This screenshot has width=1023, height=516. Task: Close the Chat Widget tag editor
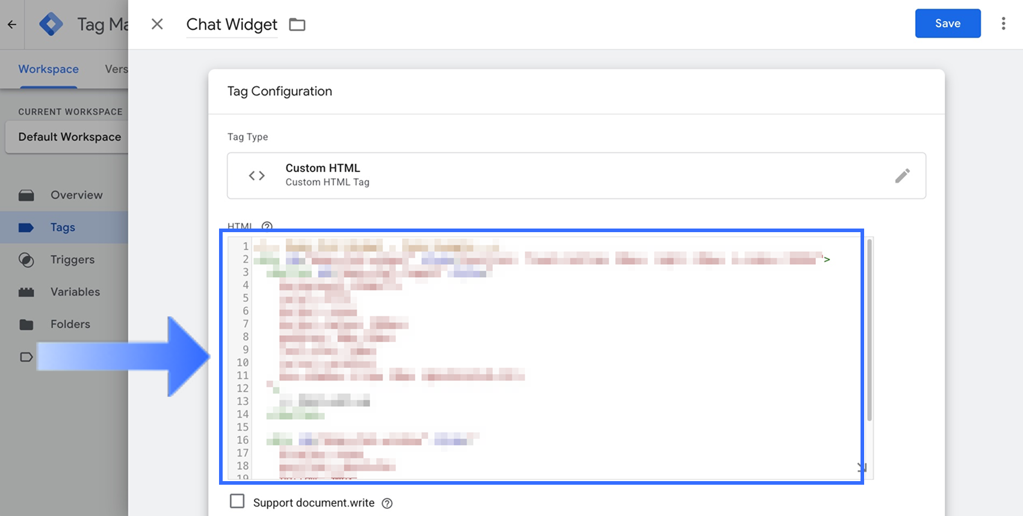coord(157,24)
